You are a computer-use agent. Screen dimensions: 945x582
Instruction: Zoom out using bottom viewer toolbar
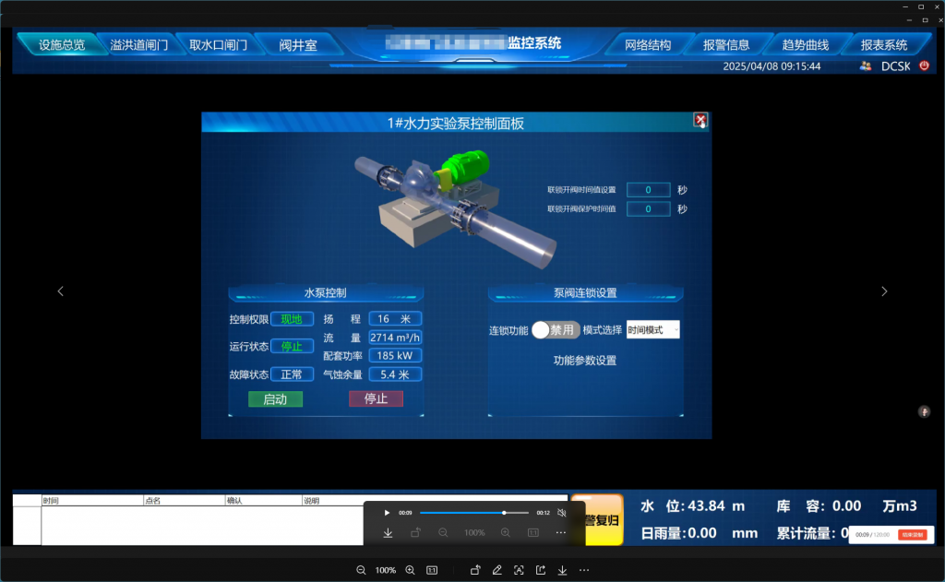click(361, 570)
